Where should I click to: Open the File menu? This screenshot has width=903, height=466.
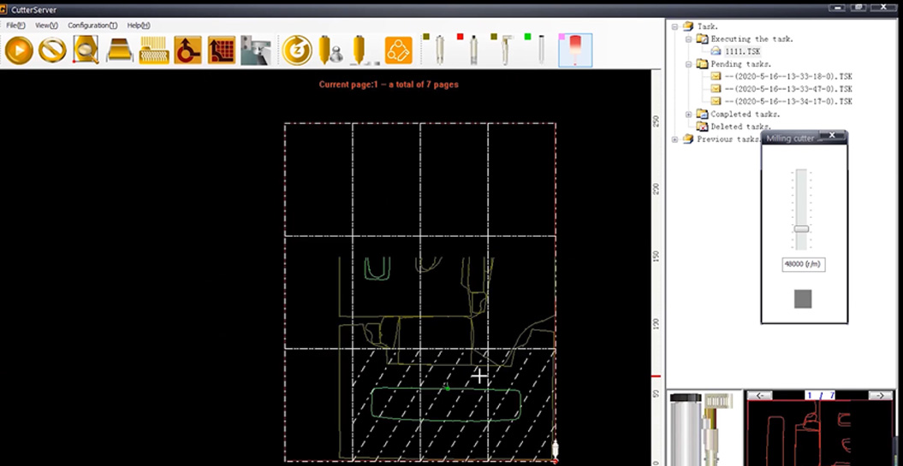pos(15,26)
